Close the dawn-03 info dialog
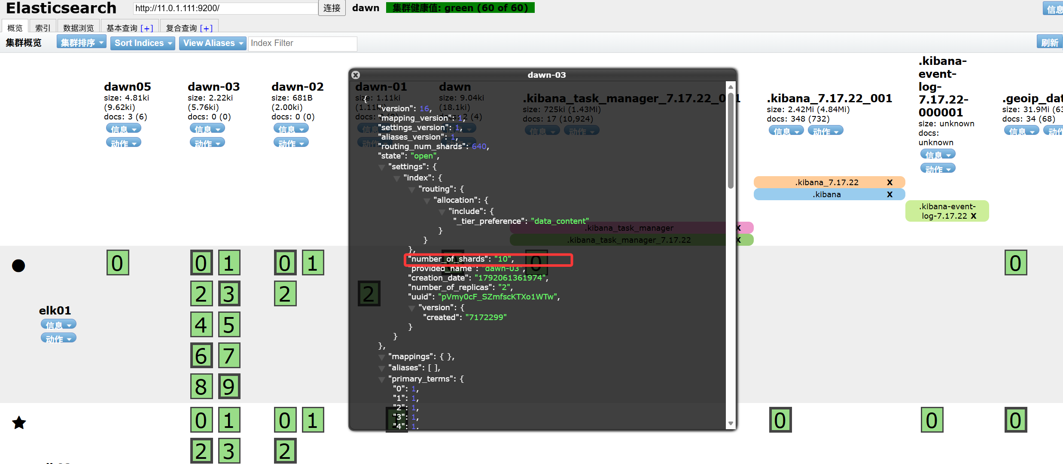The width and height of the screenshot is (1063, 464). click(x=356, y=75)
